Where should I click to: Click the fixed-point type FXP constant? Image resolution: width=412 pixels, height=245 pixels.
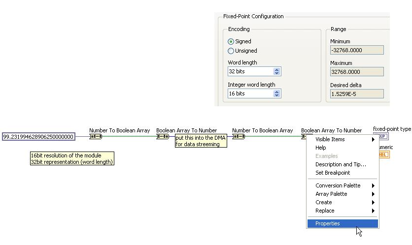380,136
